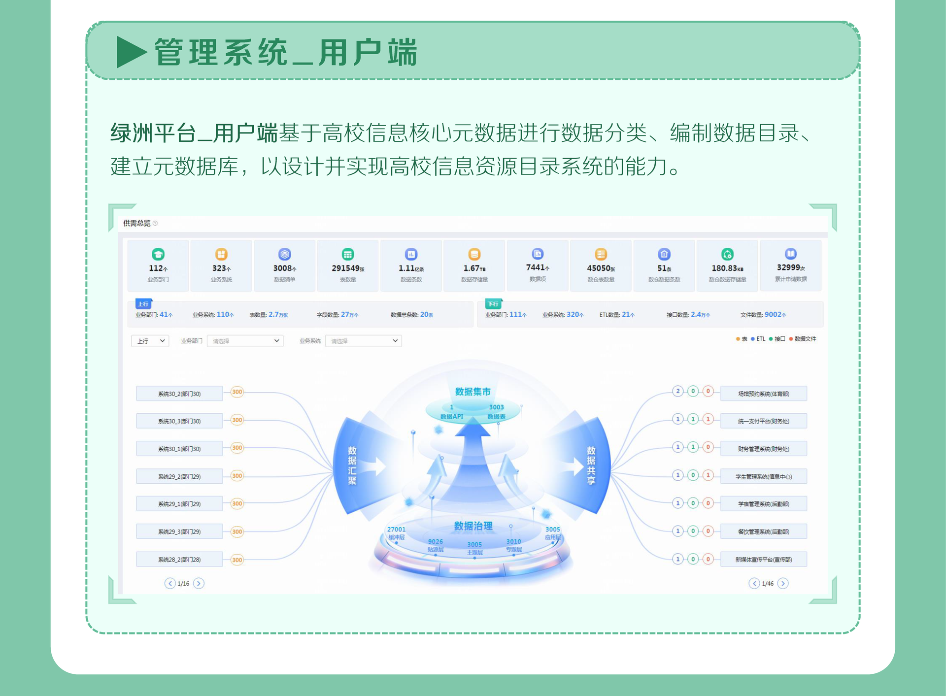Click the help icon beside 供需总览
Screen dimensions: 946x696
click(x=155, y=223)
